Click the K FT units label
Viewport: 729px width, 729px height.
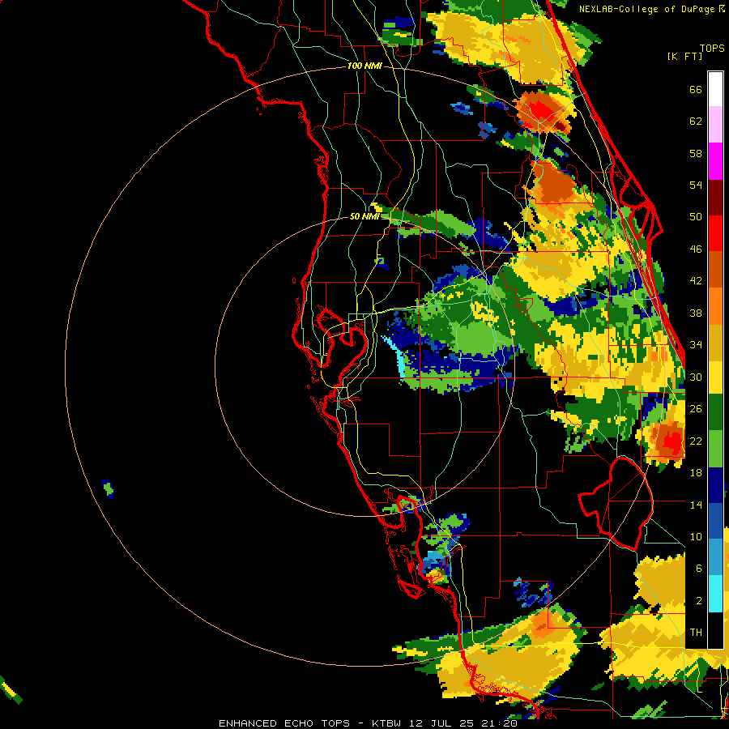pyautogui.click(x=684, y=57)
